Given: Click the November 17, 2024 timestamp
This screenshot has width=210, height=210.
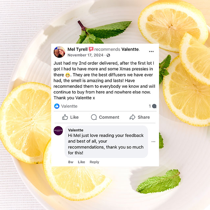Looking at the screenshot, I should [86, 55].
